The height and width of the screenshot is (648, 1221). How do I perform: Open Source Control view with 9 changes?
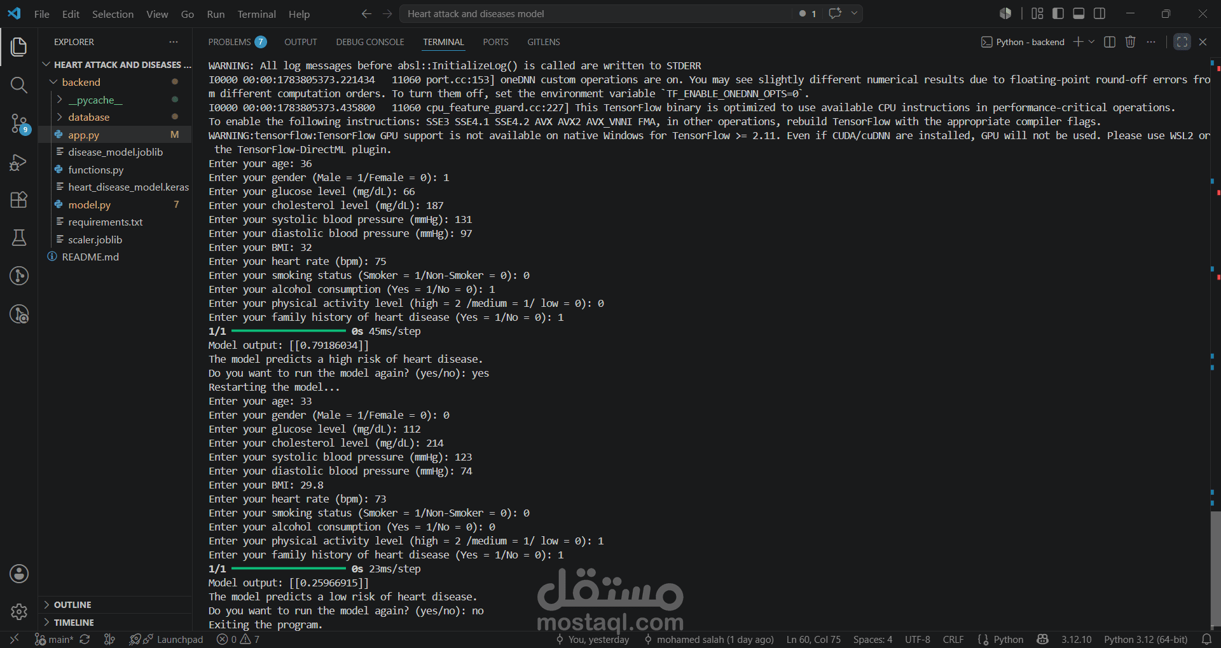[x=19, y=124]
